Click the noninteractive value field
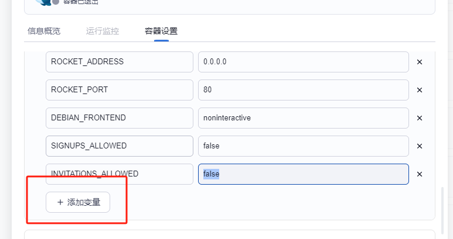Viewport: 453px width, 239px height. pyautogui.click(x=303, y=118)
